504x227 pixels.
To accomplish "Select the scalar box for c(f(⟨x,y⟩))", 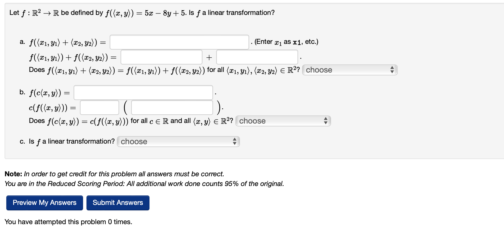I will (99, 107).
